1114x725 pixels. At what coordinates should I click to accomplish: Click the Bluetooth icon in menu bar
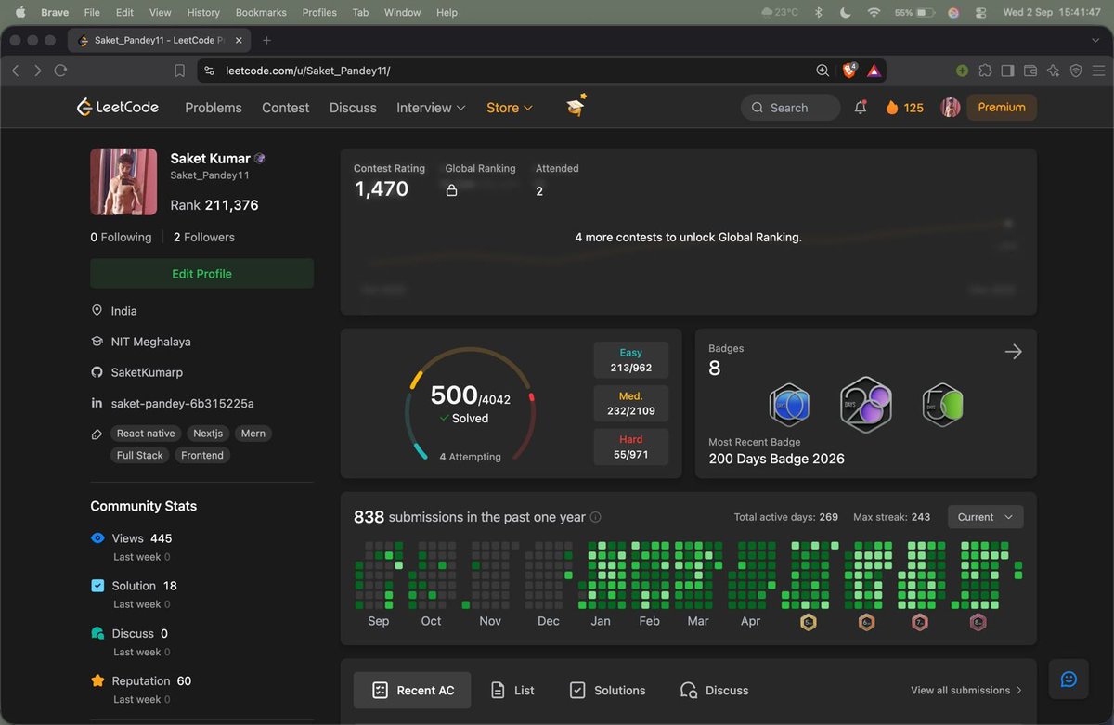819,13
